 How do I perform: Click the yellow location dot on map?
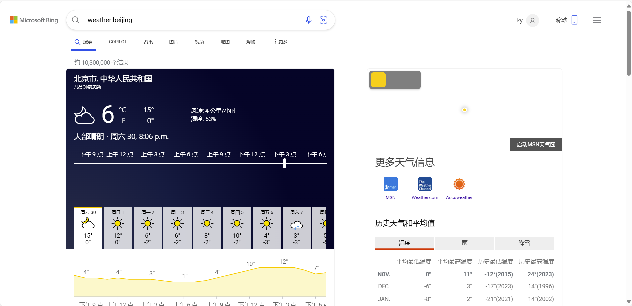pyautogui.click(x=465, y=110)
